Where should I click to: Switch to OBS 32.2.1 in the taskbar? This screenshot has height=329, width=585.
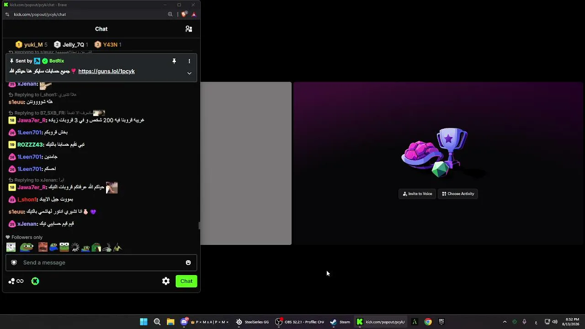click(299, 322)
